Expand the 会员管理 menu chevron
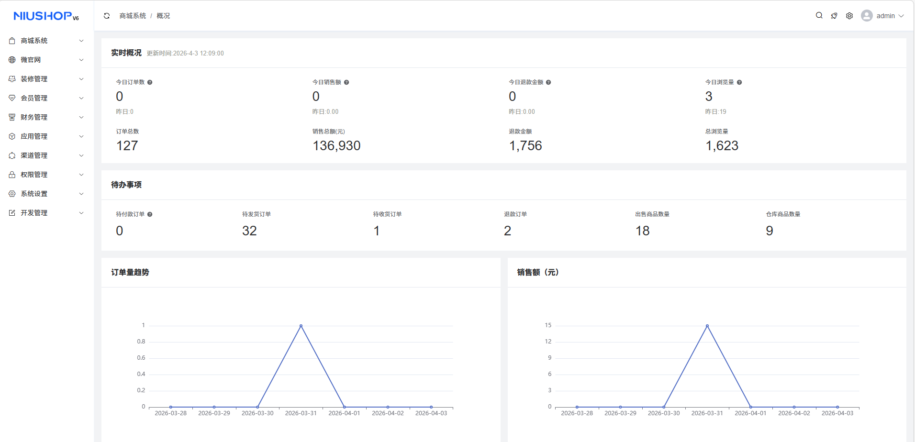915x442 pixels. 81,98
